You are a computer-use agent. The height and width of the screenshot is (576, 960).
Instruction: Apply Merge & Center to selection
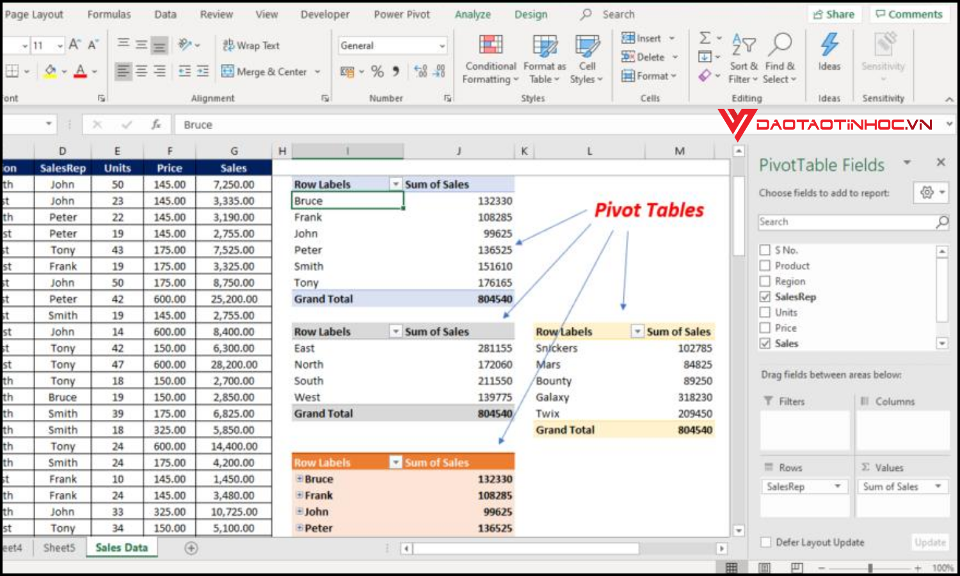tap(271, 72)
